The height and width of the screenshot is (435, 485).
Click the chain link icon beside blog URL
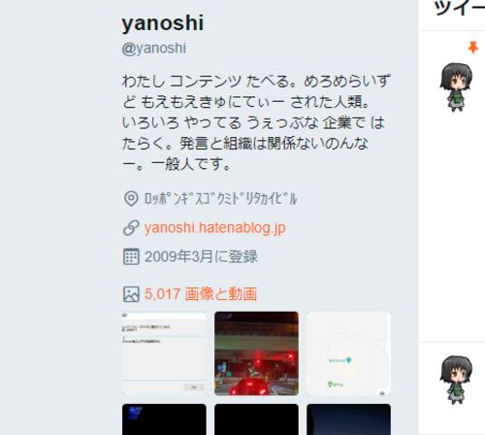[x=131, y=228]
